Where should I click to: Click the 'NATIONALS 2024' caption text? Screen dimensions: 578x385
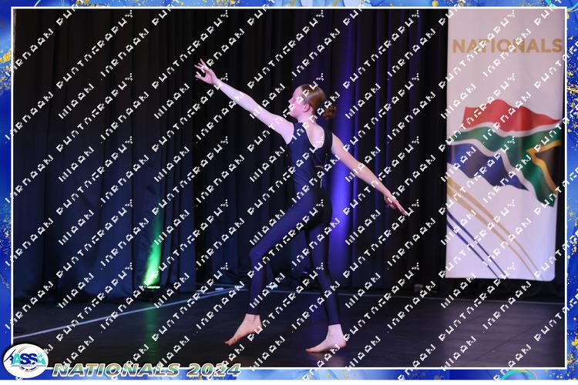pos(146,370)
